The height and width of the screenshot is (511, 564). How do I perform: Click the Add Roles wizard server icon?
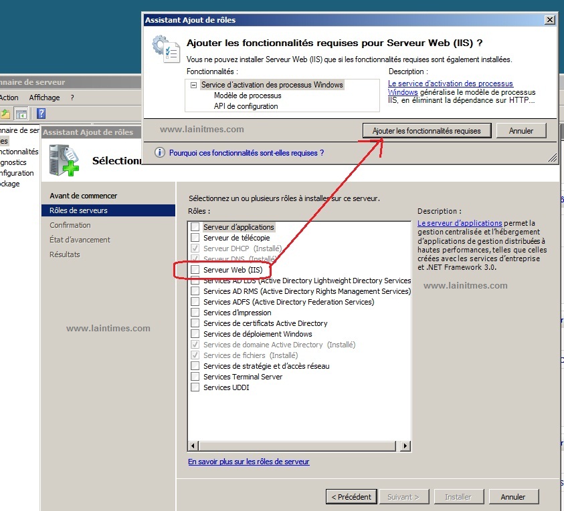pos(64,160)
